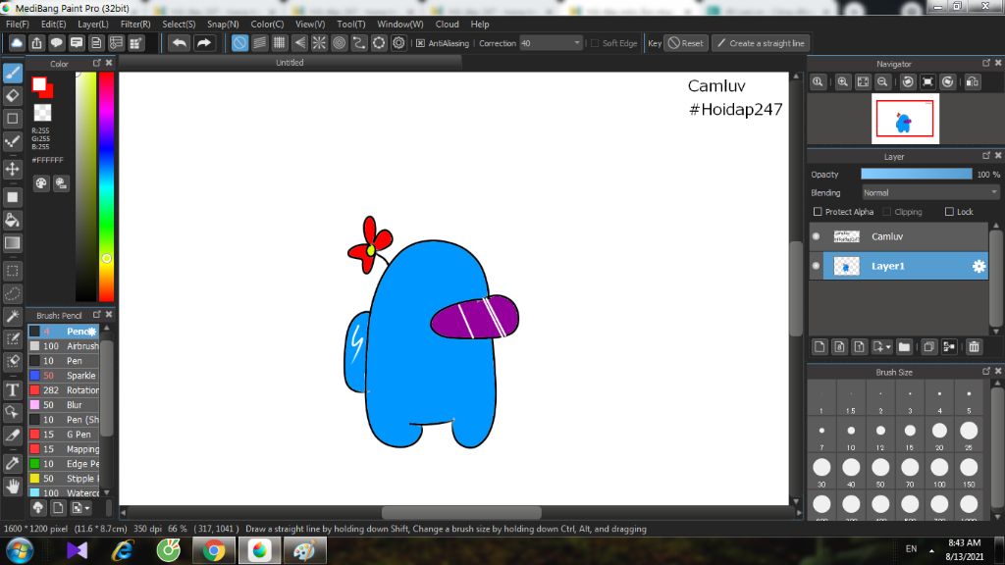The height and width of the screenshot is (565, 1005).
Task: Click the Redo arrow in toolbar
Action: click(203, 43)
